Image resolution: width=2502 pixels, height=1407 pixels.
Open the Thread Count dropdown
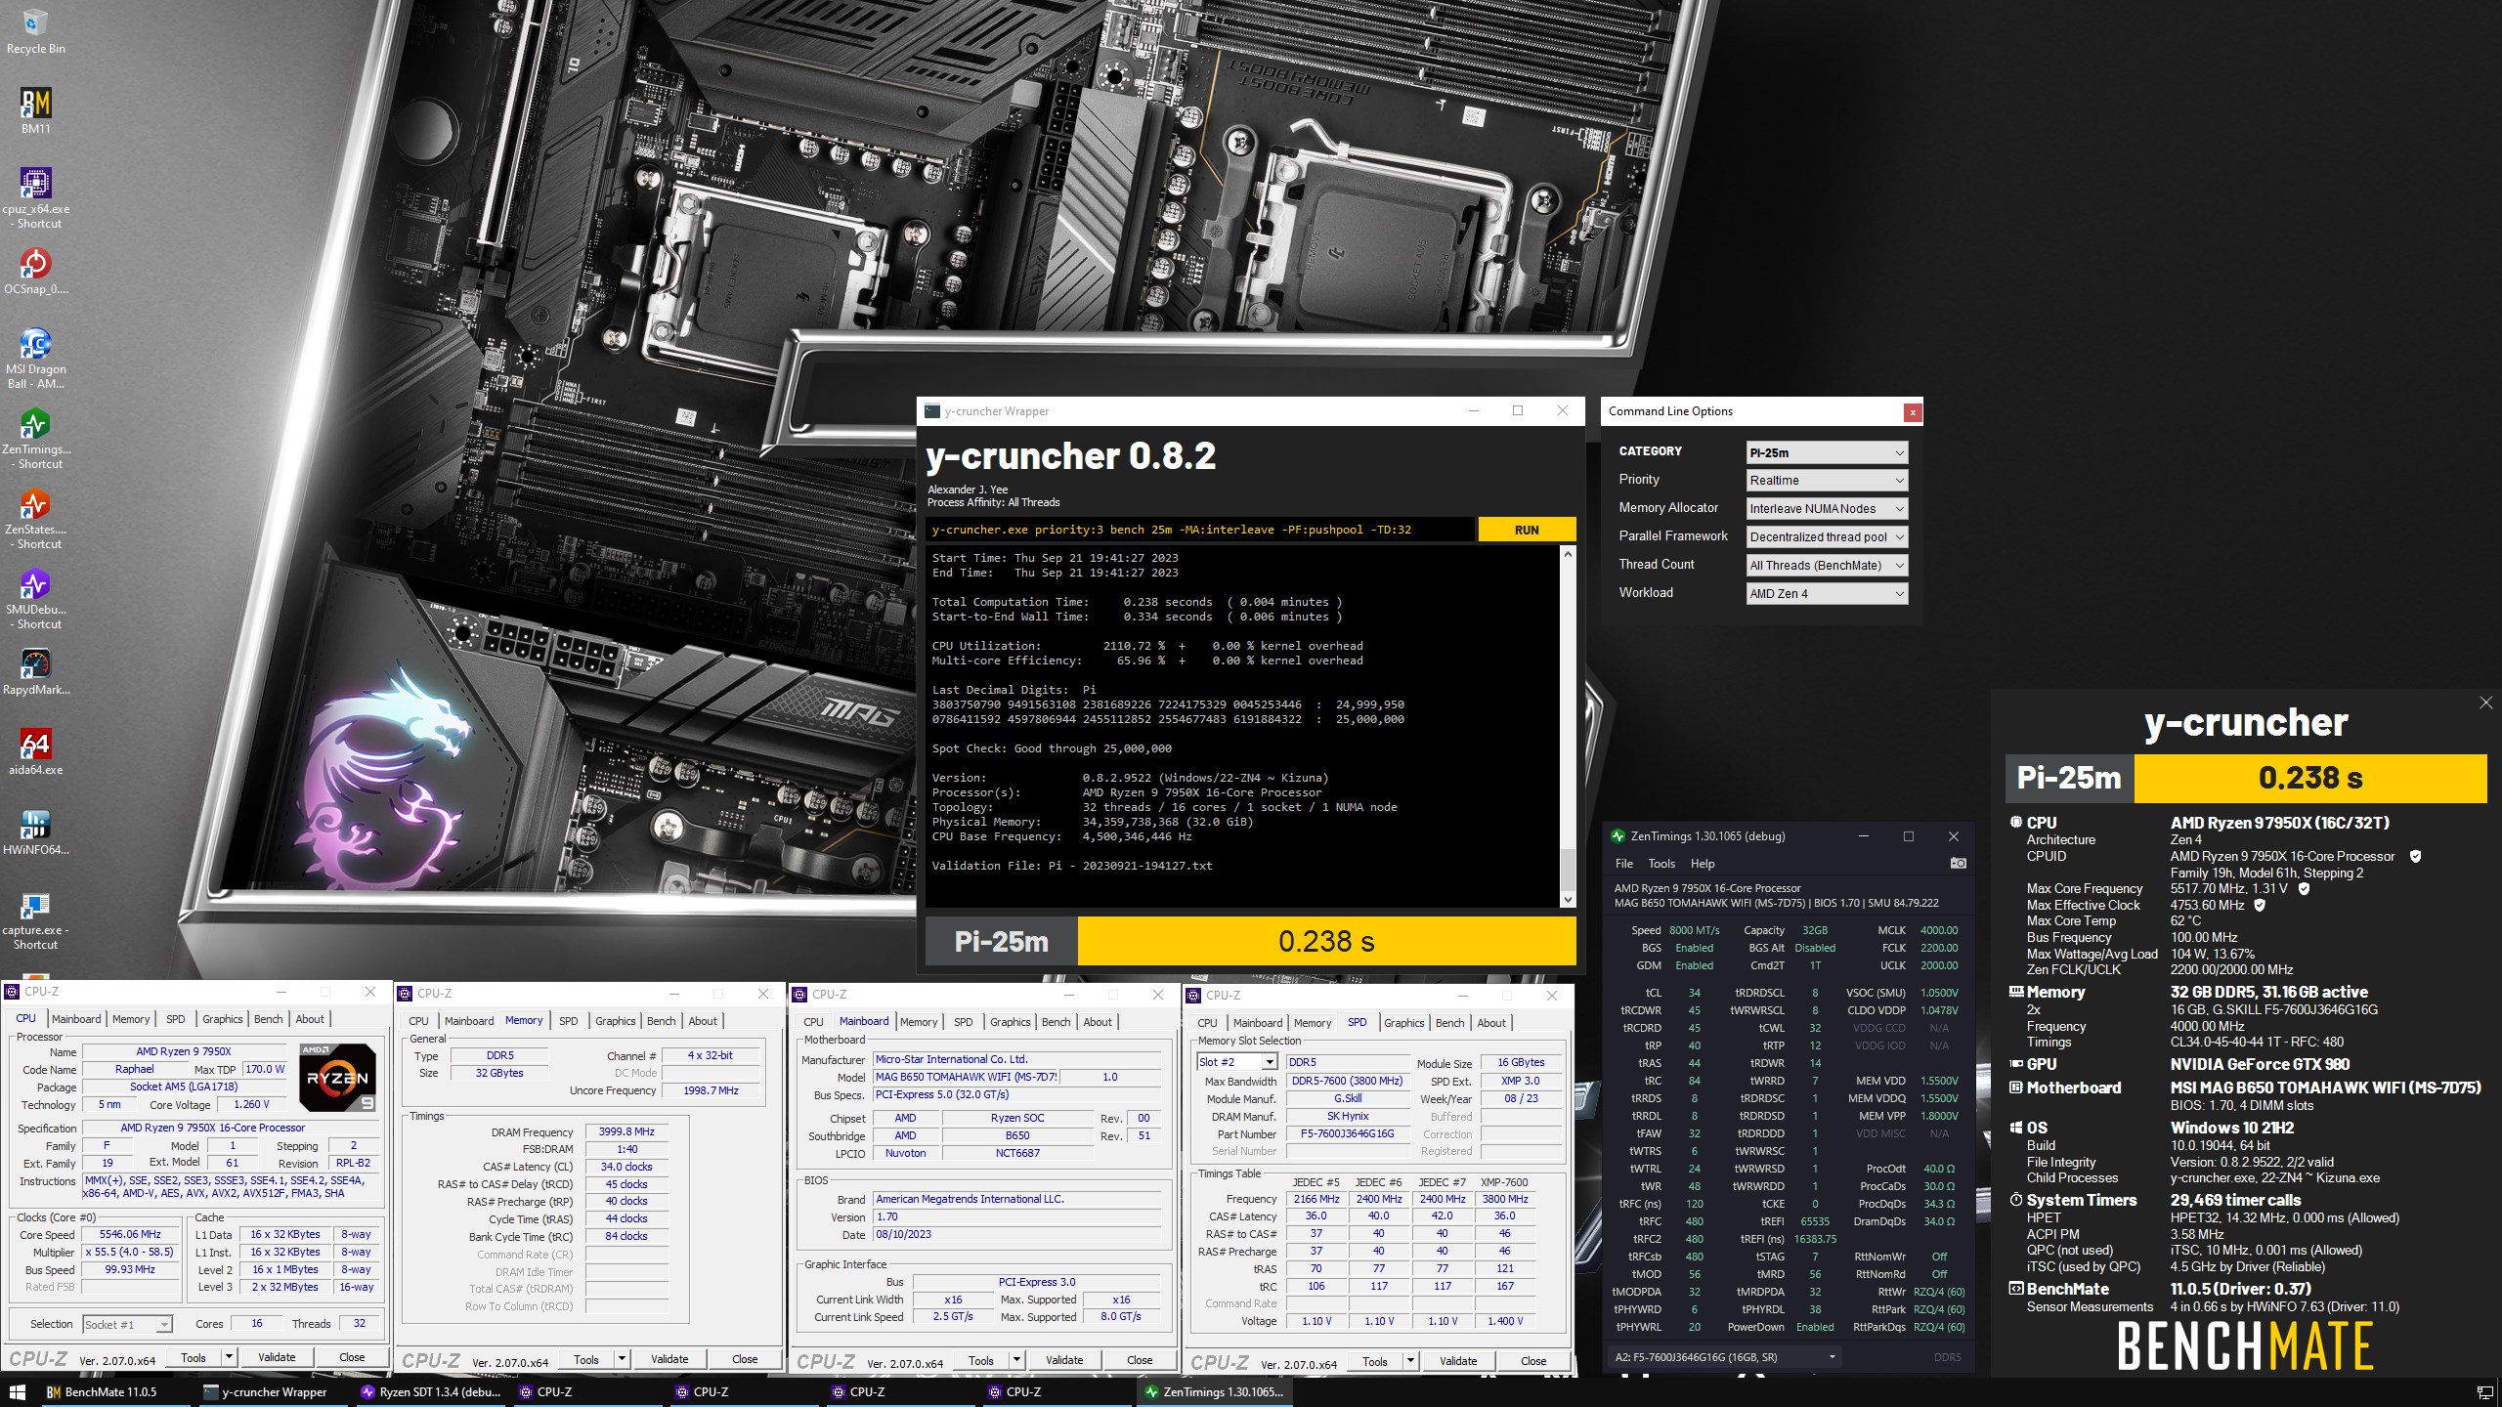point(1827,566)
